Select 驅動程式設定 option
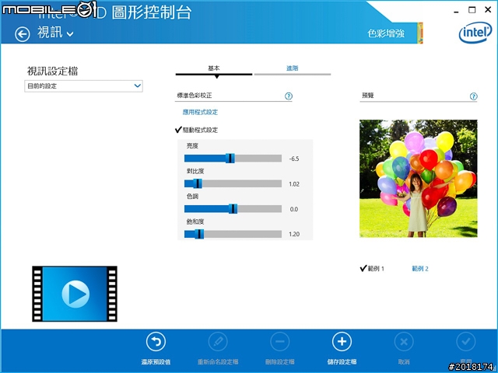 tap(197, 130)
